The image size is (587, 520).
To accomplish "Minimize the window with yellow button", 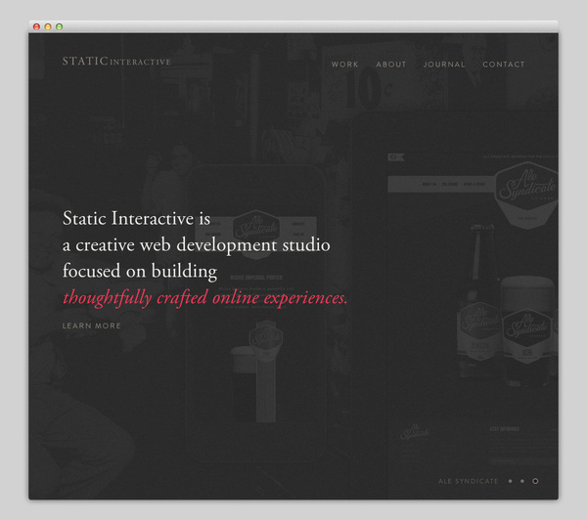I will [48, 26].
